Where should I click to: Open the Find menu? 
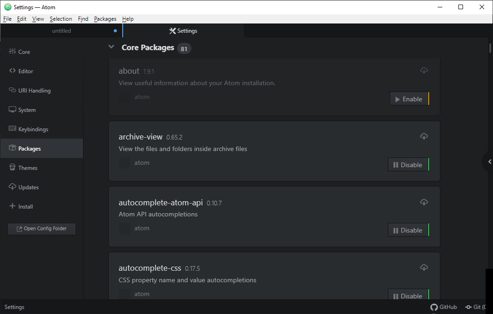click(x=83, y=19)
